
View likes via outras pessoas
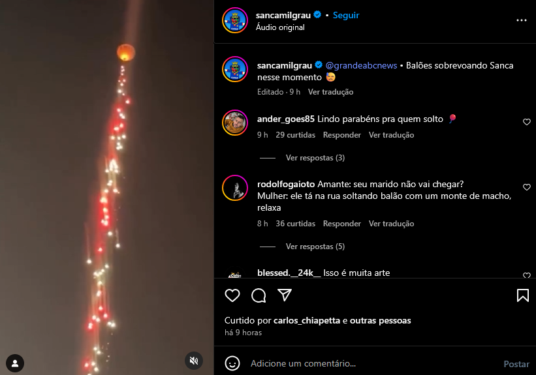pyautogui.click(x=380, y=320)
